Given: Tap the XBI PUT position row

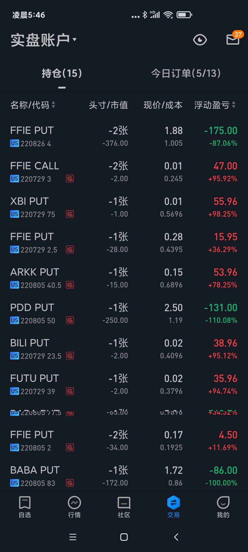Looking at the screenshot, I should [x=124, y=207].
